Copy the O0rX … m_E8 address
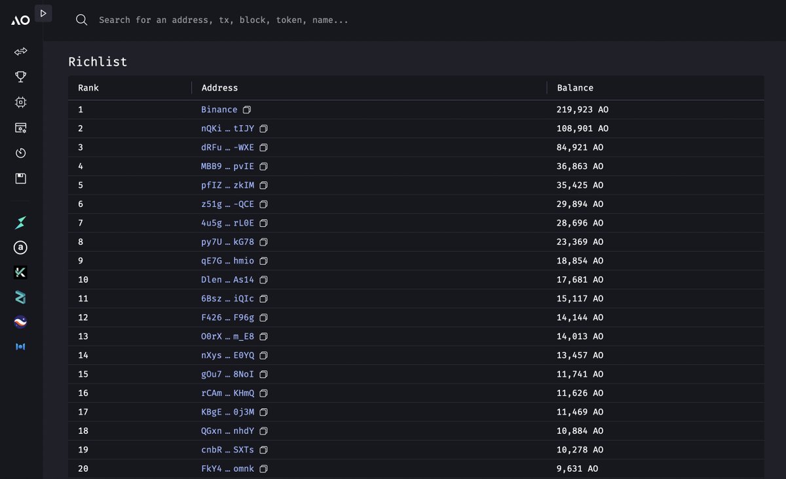 click(263, 337)
